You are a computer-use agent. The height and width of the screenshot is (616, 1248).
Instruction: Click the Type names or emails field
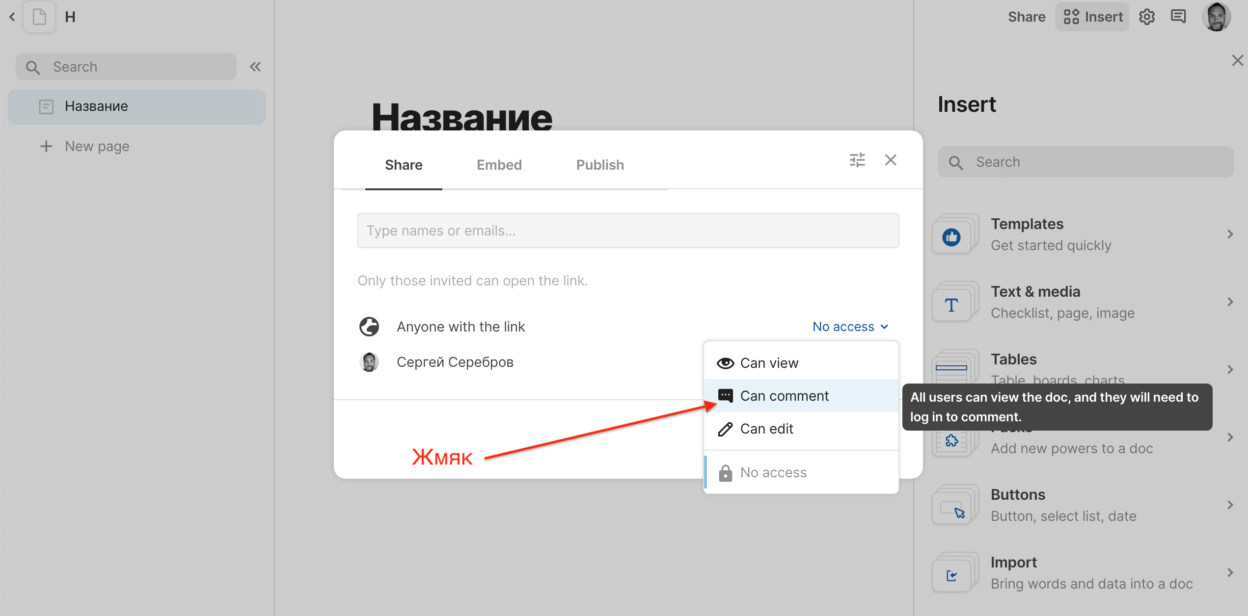628,230
